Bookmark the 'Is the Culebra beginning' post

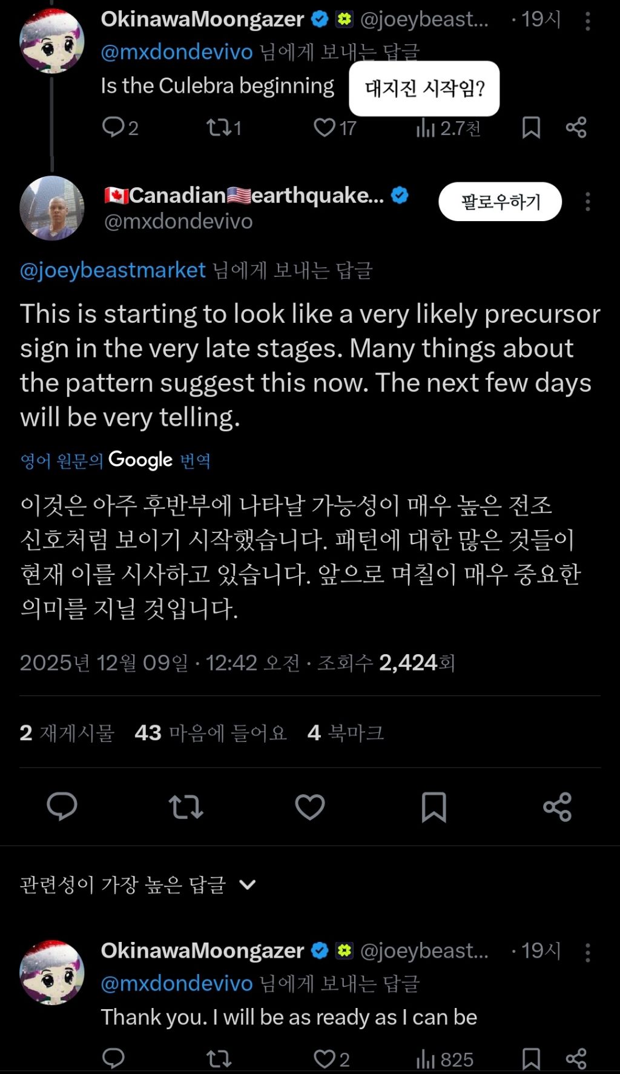pyautogui.click(x=531, y=127)
